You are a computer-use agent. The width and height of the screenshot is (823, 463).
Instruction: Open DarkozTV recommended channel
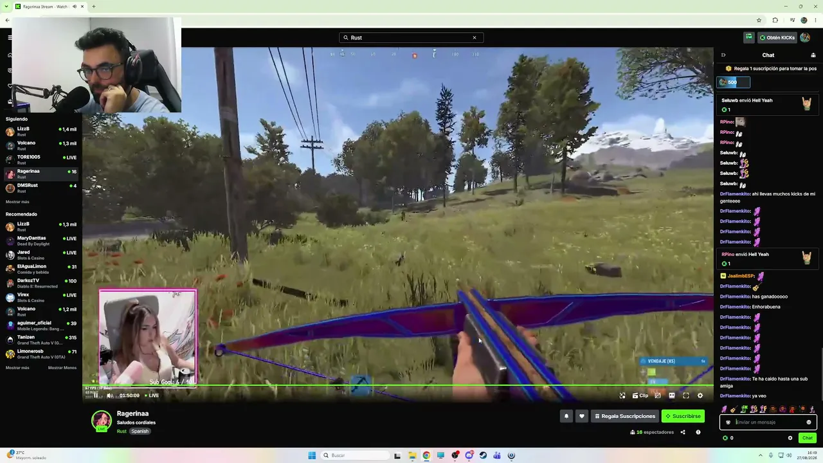coord(41,283)
